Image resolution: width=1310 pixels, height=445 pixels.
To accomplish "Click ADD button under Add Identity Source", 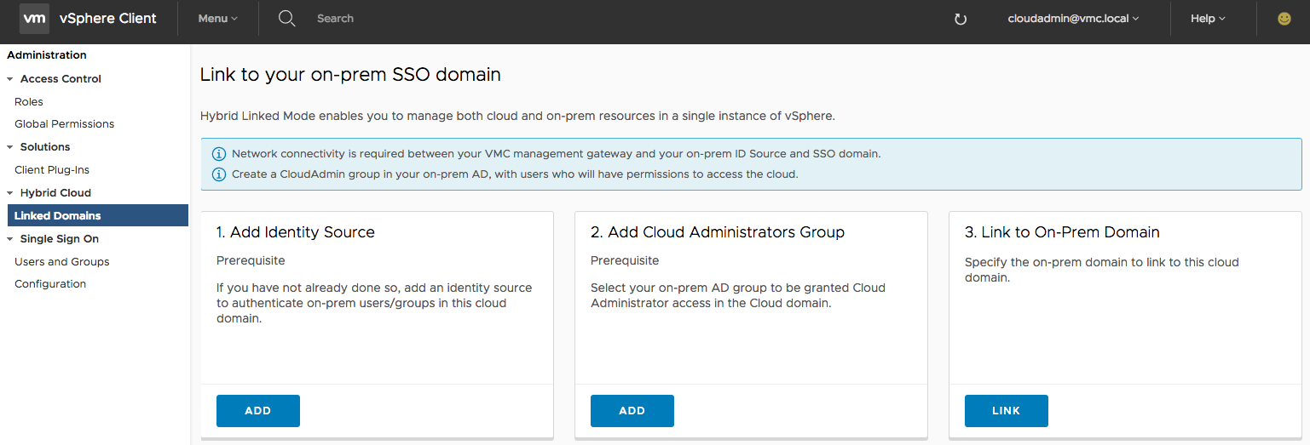I will pyautogui.click(x=258, y=411).
